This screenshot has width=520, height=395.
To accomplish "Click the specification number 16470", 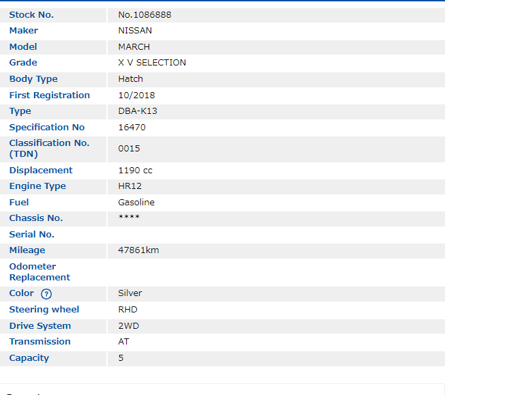I will point(132,128).
